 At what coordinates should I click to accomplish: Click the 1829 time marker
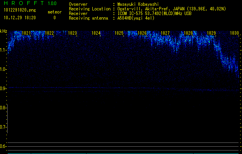211,33
